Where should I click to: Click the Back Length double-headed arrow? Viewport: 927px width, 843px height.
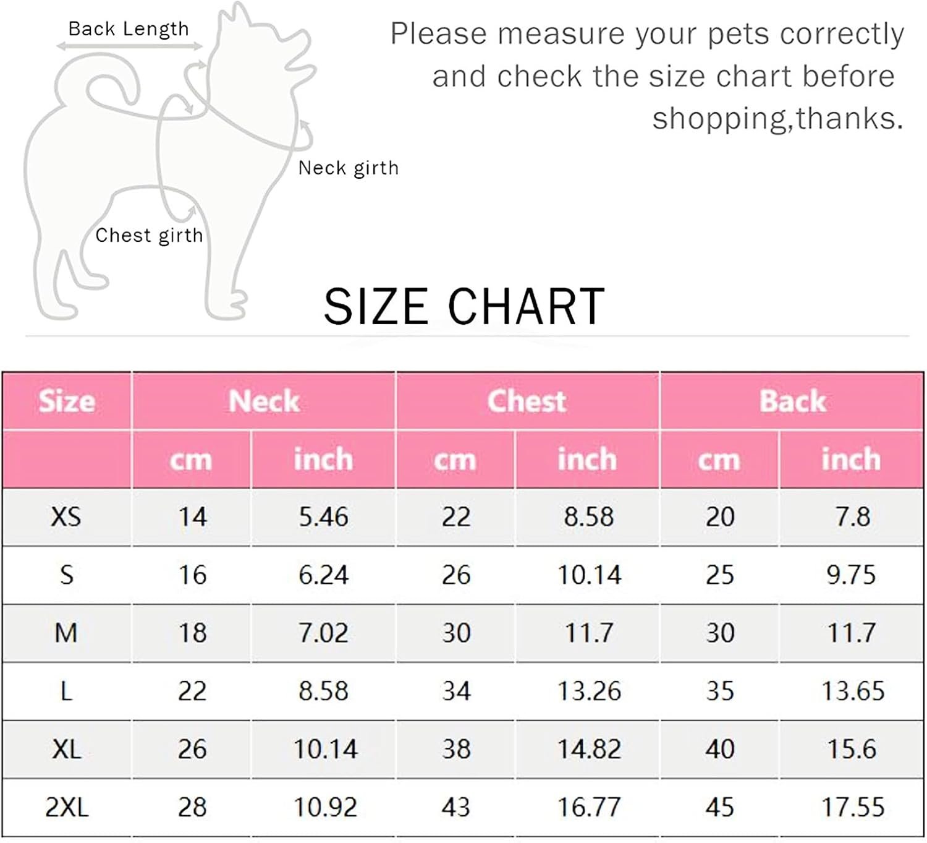pyautogui.click(x=129, y=46)
